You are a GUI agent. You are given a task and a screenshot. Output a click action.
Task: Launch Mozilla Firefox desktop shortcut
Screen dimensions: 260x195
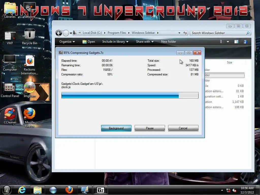click(x=29, y=118)
